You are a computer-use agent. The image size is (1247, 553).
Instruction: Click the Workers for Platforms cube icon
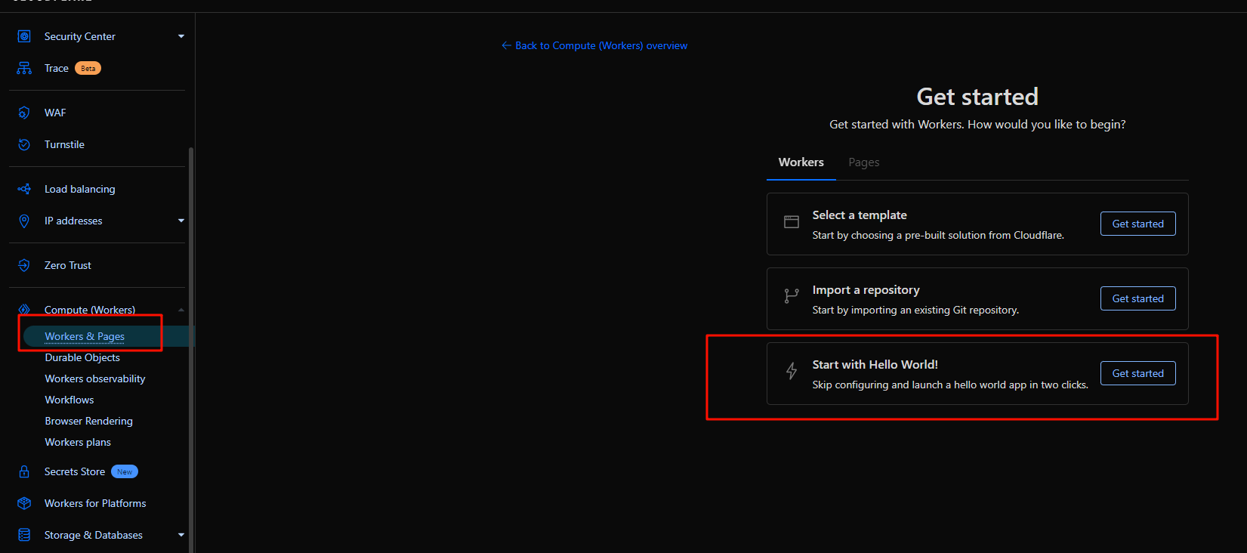coord(24,503)
